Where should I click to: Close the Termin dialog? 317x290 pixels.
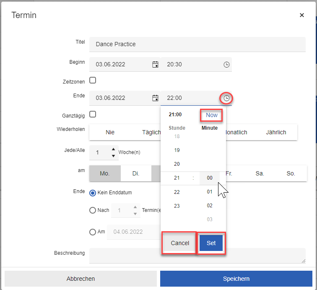(302, 16)
